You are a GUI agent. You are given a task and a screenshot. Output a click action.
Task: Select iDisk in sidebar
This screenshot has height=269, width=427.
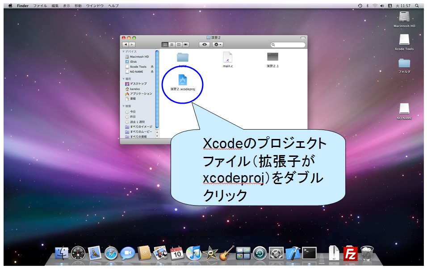point(131,62)
